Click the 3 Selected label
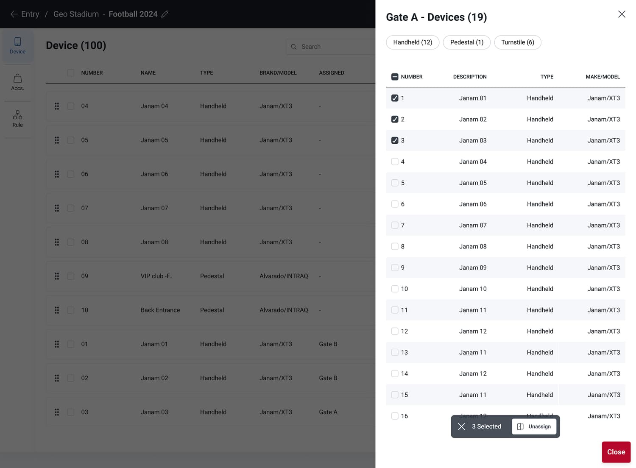The image size is (636, 468). [486, 426]
